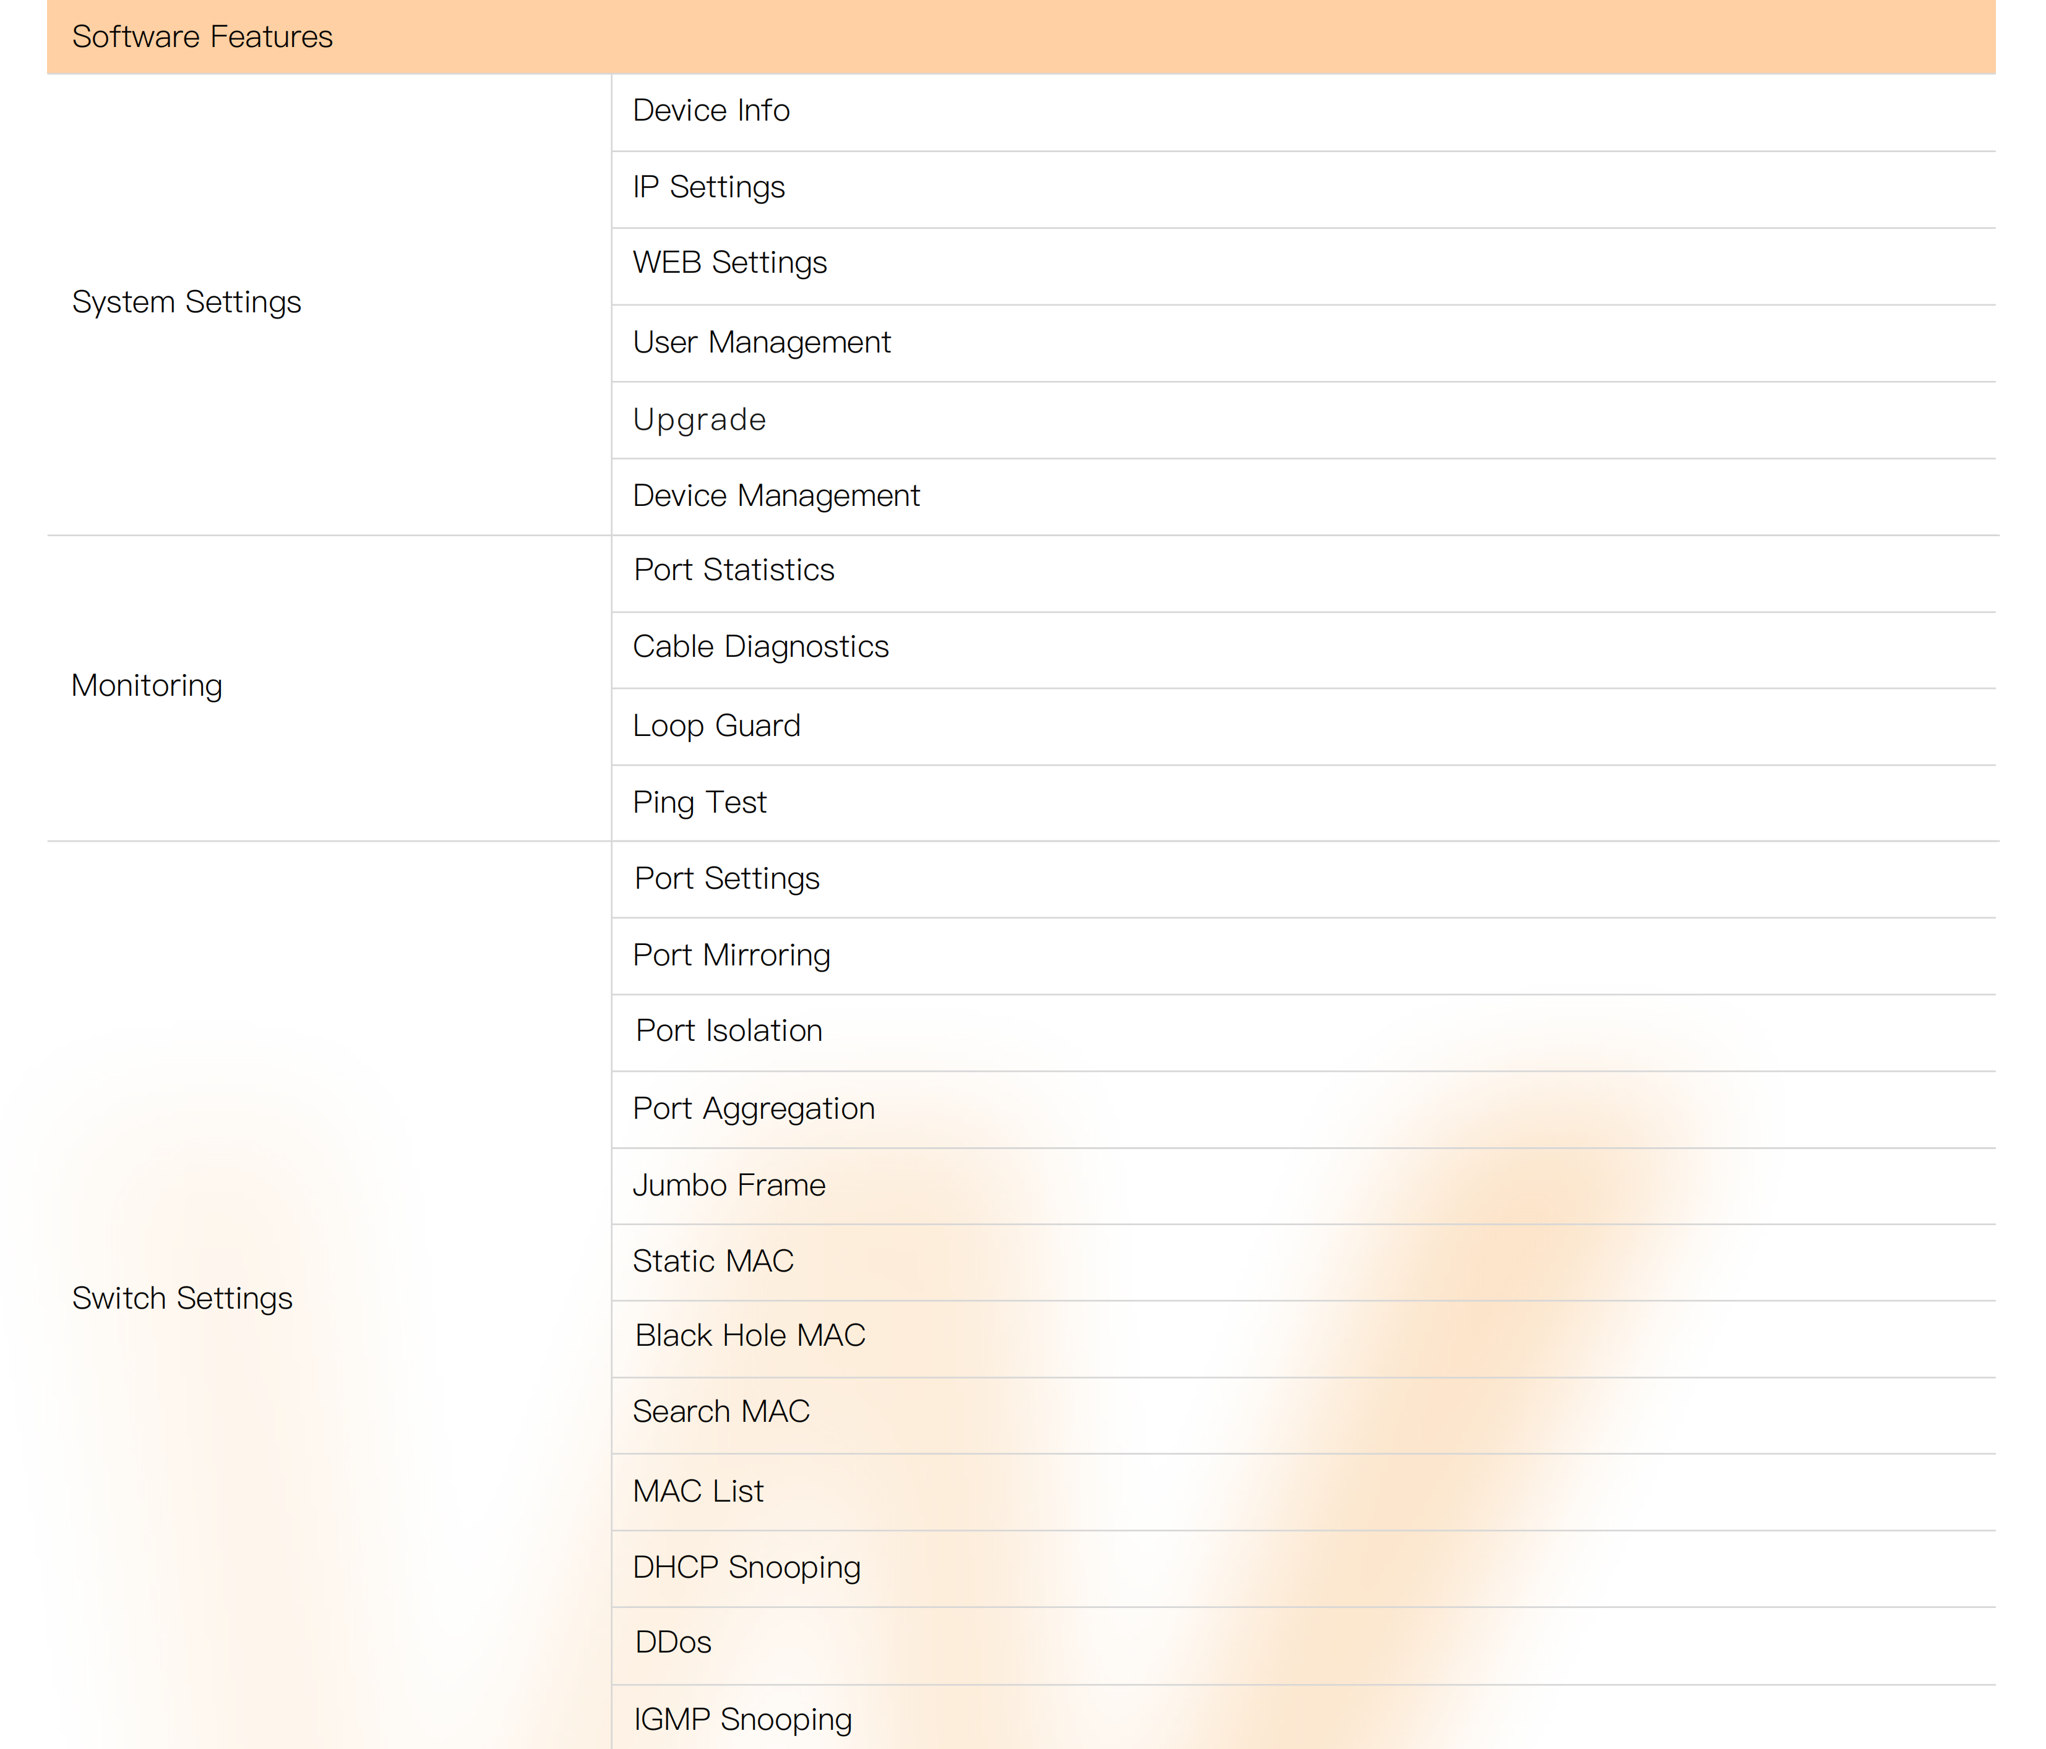
Task: Select the IGMP Snooping entry
Action: (742, 1719)
